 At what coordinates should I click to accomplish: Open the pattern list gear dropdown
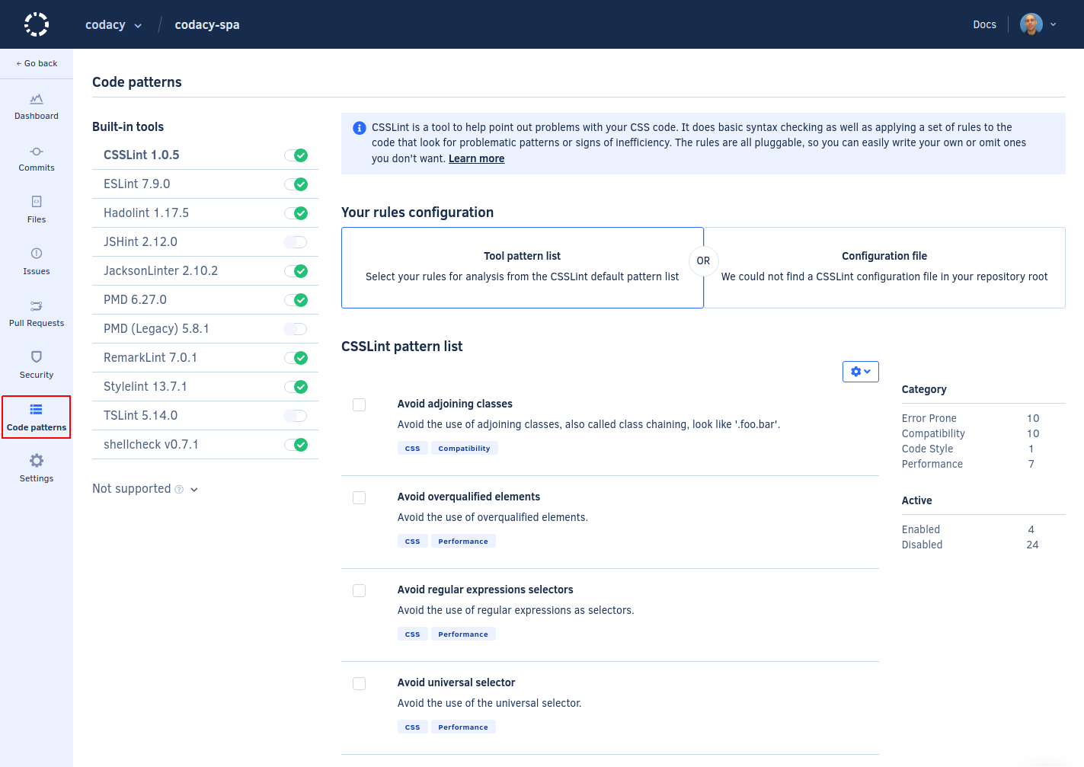(861, 372)
